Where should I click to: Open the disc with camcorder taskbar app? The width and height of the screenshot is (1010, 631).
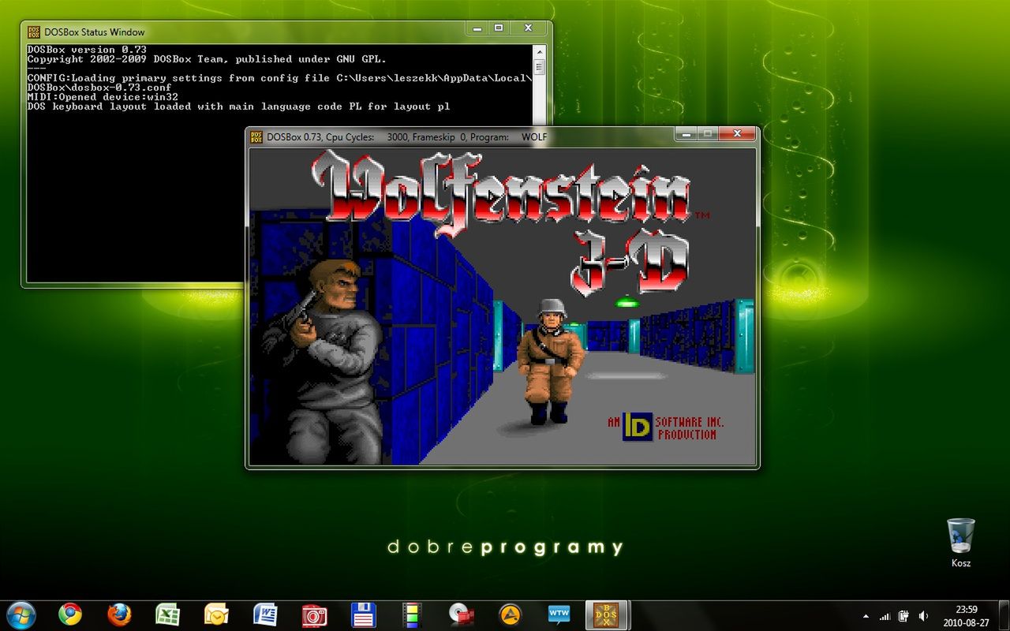tap(461, 614)
